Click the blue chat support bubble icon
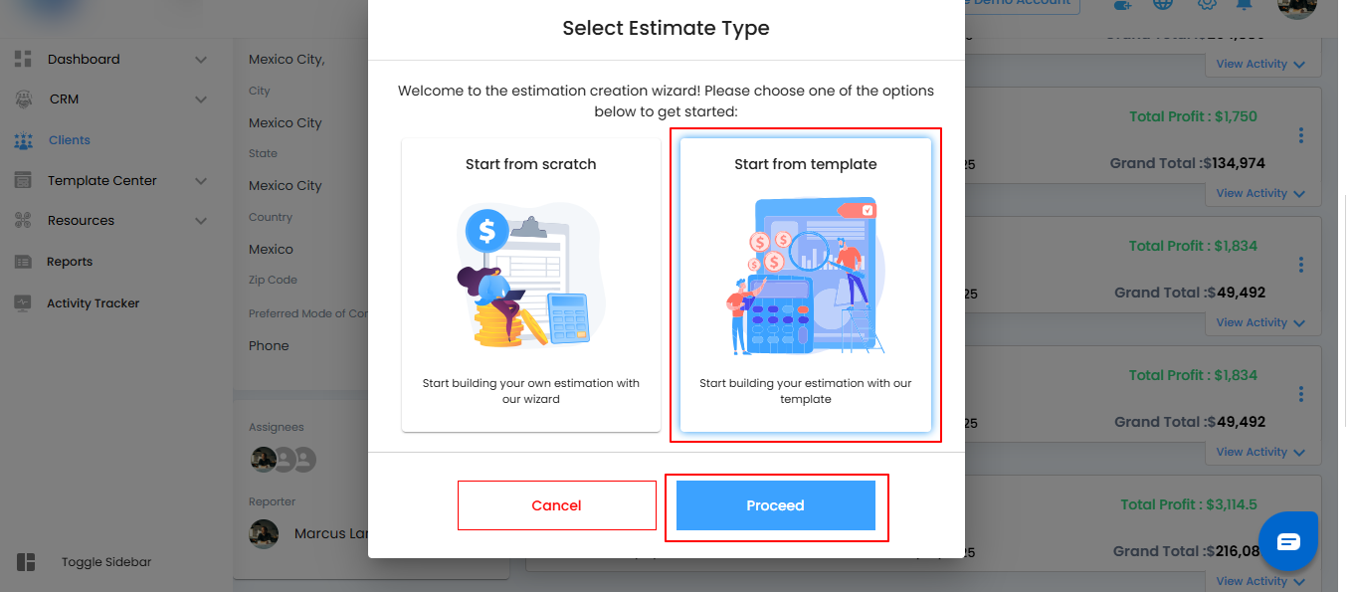The image size is (1352, 592). tap(1288, 542)
